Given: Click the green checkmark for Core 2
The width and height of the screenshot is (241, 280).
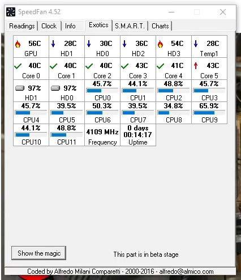Looking at the screenshot, I should 89,66.
